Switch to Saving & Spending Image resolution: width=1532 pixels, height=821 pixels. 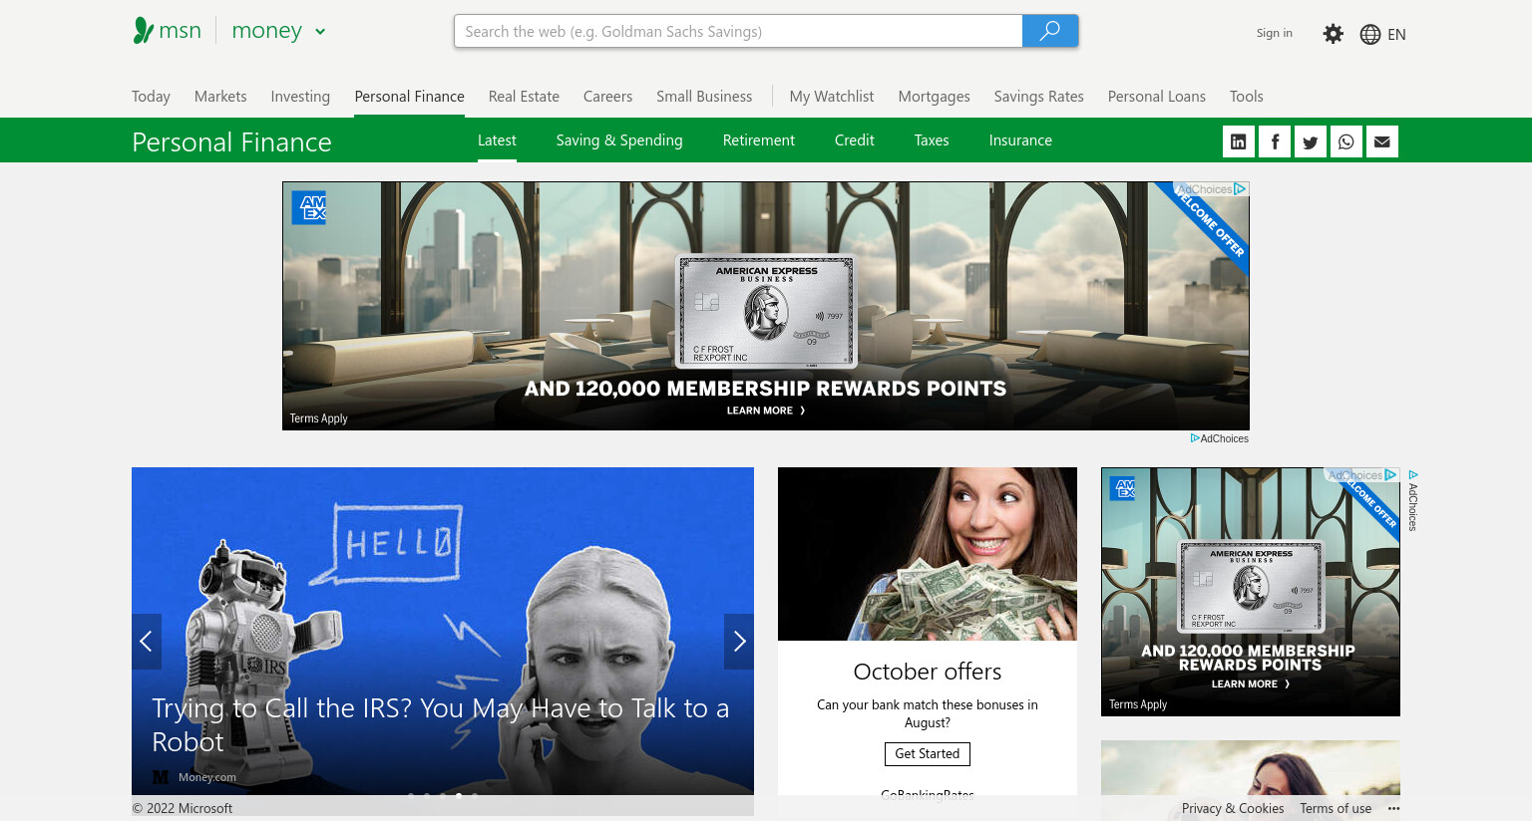click(x=619, y=140)
